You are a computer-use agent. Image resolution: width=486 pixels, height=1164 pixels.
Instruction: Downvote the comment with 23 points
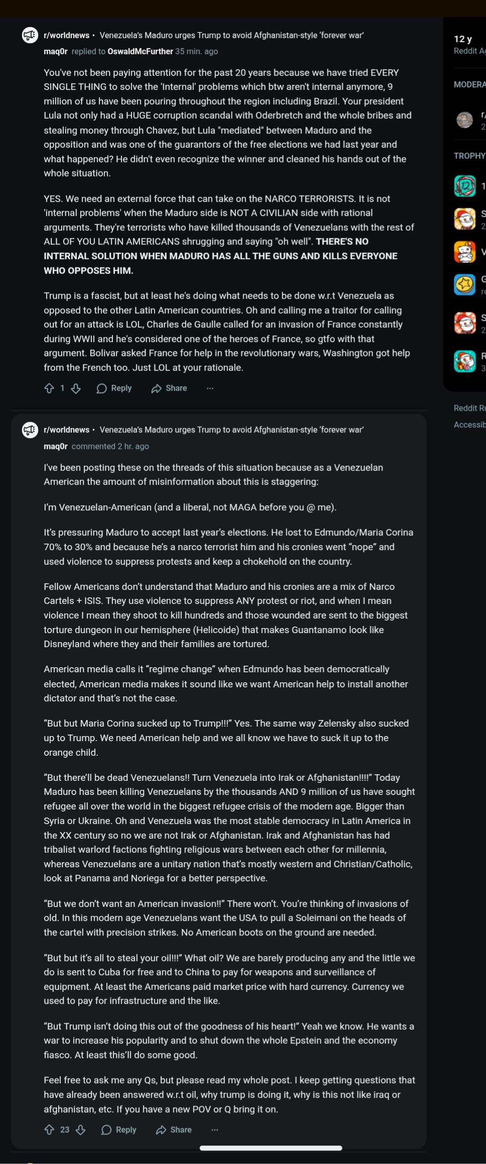[x=80, y=1130]
